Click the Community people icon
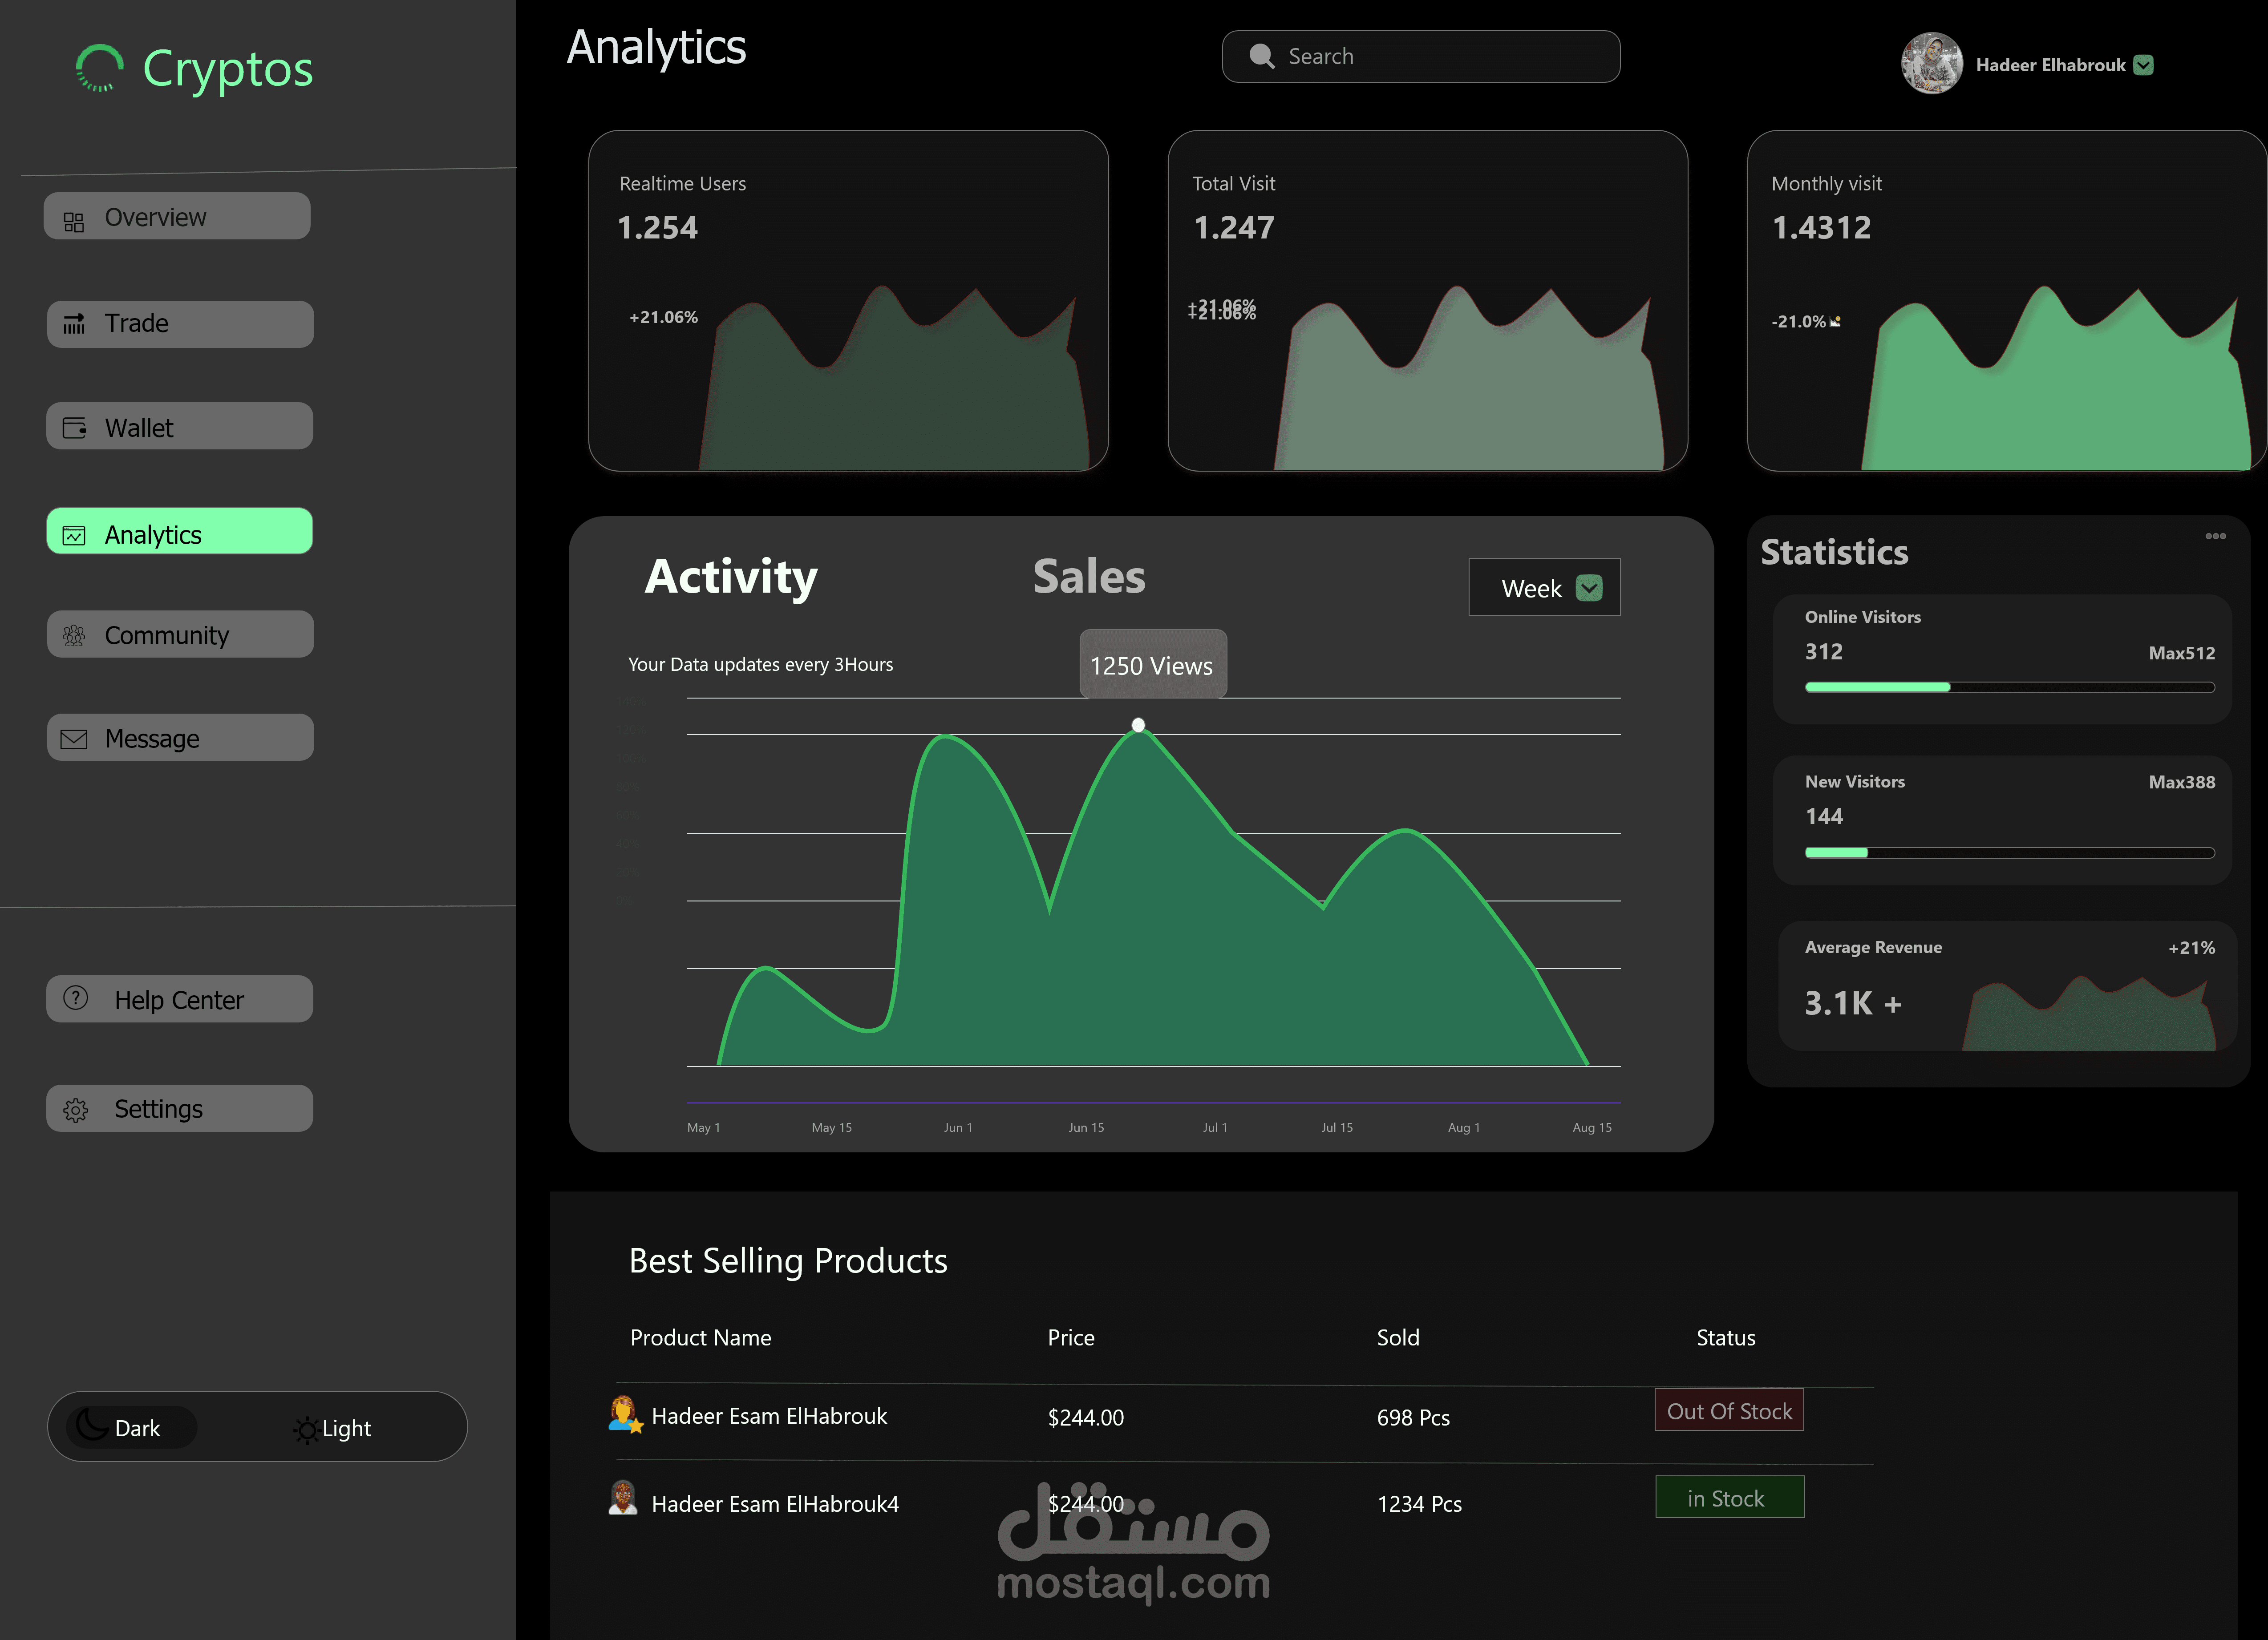 pos(74,635)
